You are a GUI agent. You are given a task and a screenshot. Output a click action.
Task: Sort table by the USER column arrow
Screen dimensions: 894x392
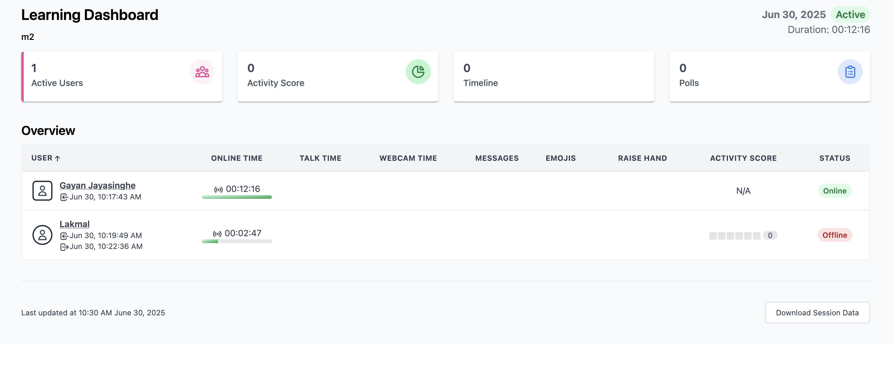coord(58,158)
